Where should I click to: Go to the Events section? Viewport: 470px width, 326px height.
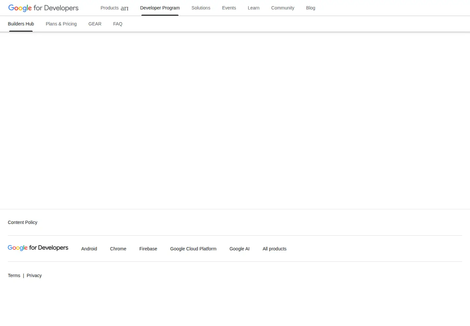point(229,8)
